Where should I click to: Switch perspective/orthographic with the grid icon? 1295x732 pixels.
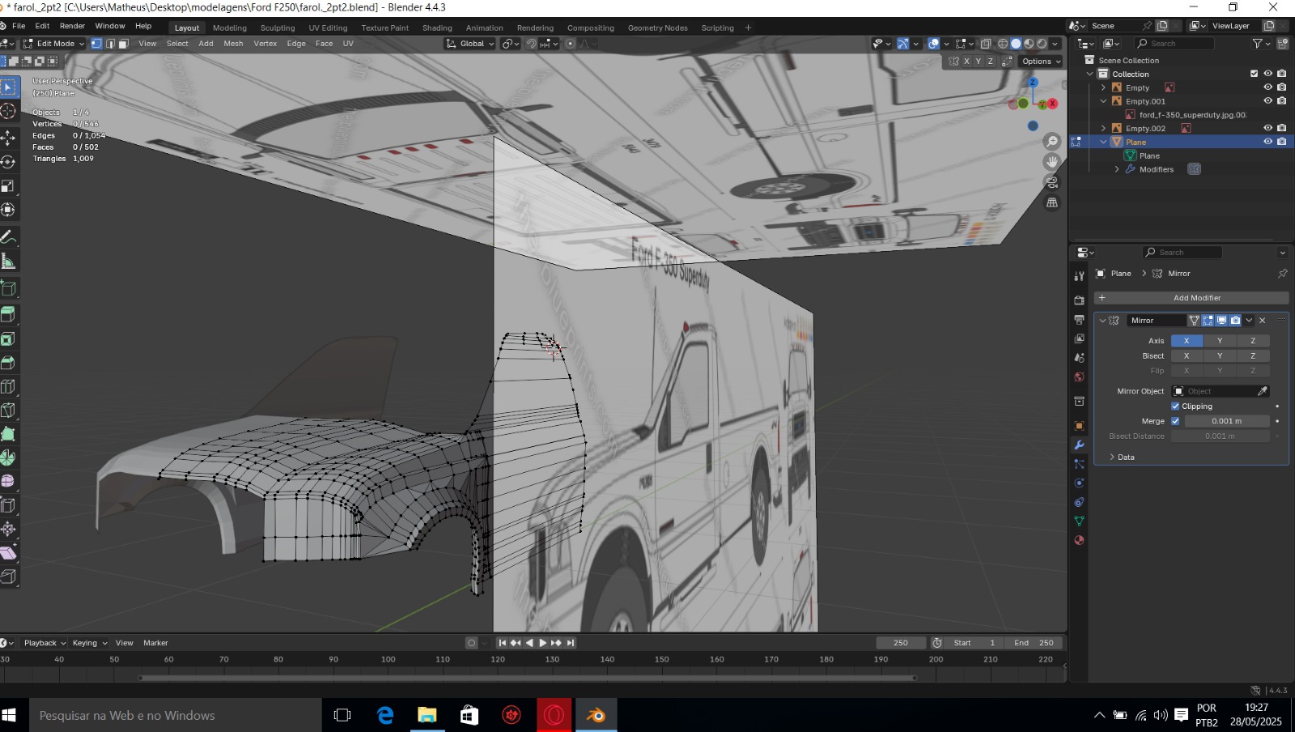click(1052, 202)
